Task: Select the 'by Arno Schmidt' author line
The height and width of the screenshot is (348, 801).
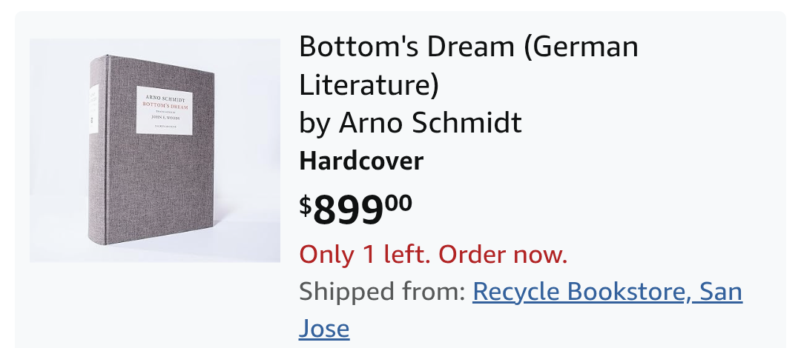Action: coord(410,123)
